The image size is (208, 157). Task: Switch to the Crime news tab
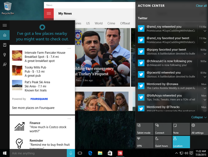pyautogui.click(x=111, y=23)
